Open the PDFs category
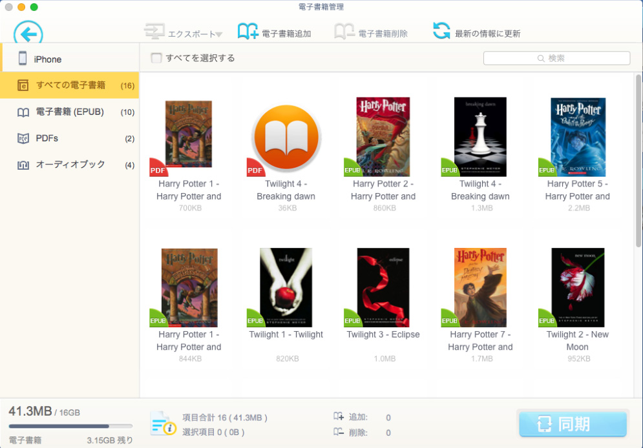 (69, 138)
